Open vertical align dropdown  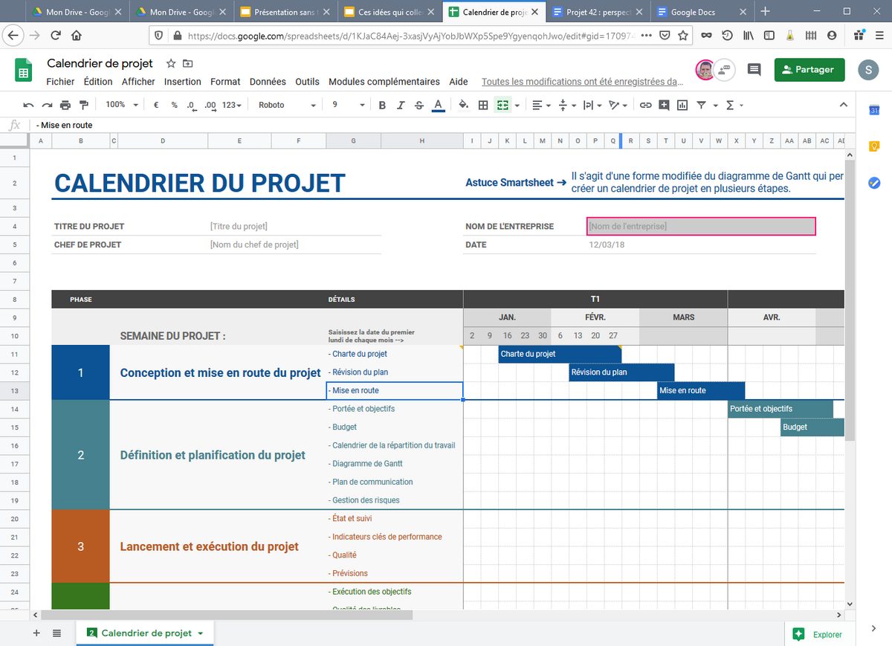tap(566, 105)
